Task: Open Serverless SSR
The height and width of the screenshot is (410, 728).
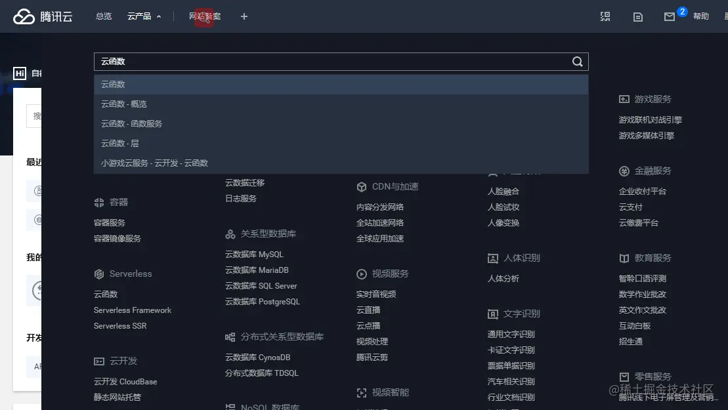Action: click(x=120, y=325)
